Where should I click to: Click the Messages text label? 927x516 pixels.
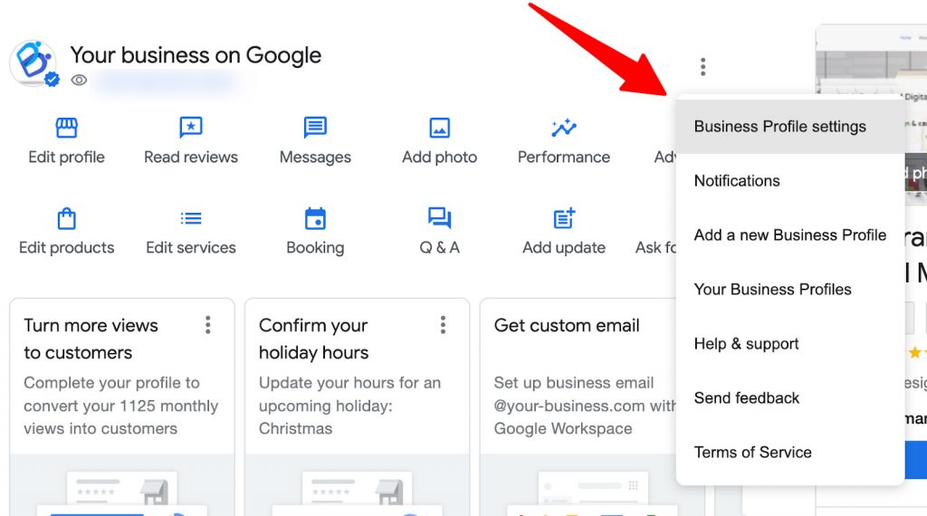point(315,158)
